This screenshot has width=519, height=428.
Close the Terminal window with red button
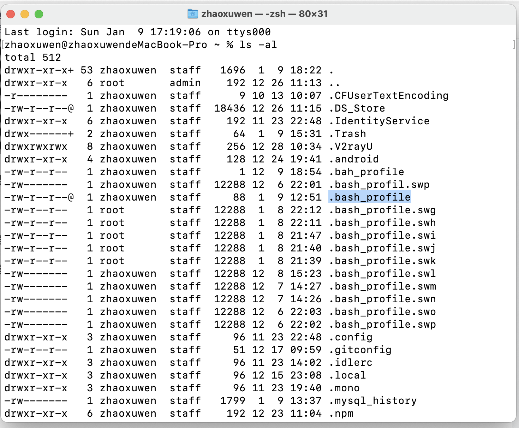[11, 14]
